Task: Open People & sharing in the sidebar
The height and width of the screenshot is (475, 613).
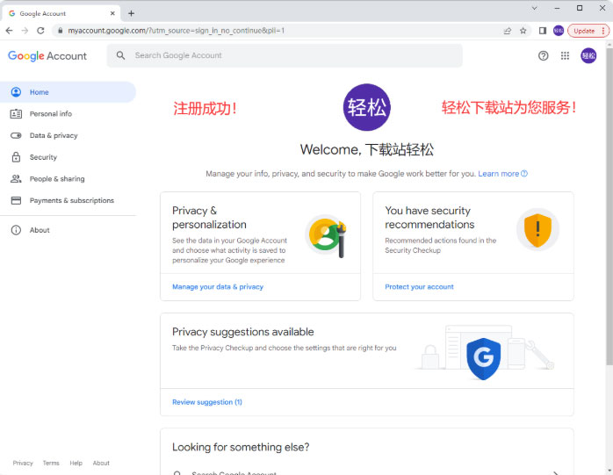Action: click(68, 179)
